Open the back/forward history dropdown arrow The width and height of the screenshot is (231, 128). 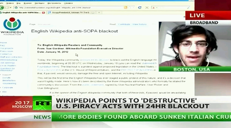pos(11,8)
